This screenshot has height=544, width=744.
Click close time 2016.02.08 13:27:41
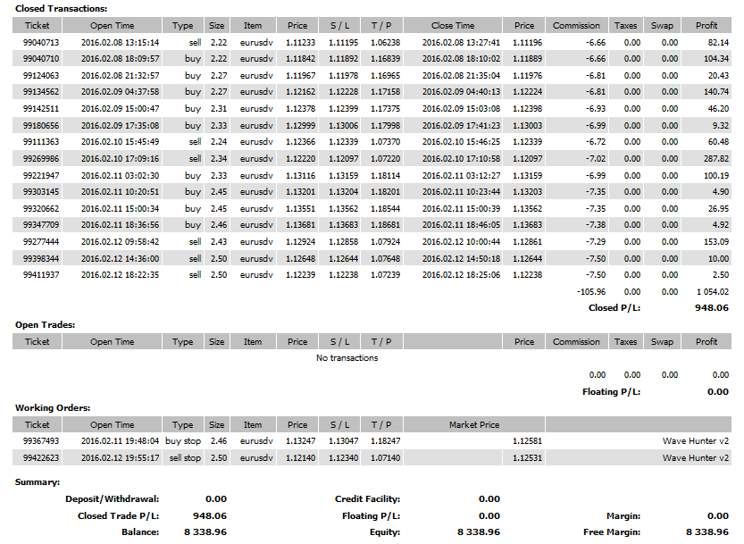(x=461, y=42)
